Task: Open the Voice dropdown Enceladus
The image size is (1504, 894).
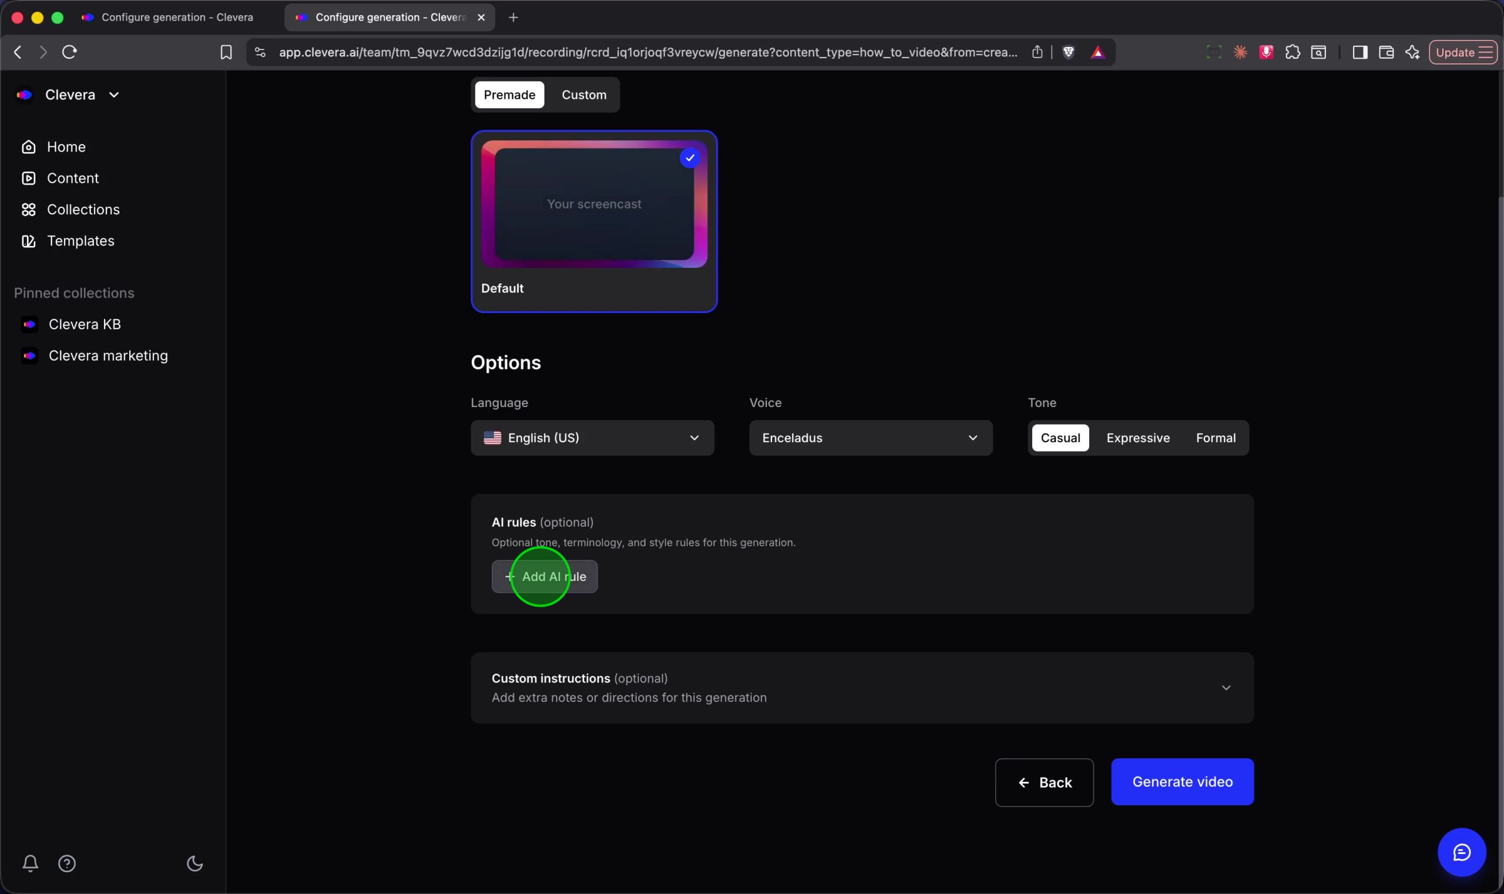Action: coord(871,438)
